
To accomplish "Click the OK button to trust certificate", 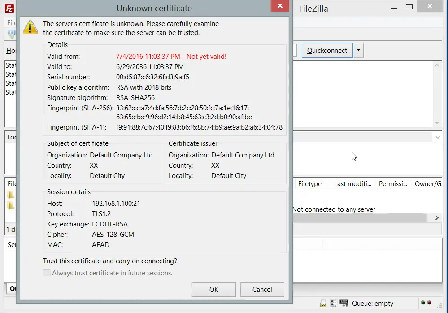I will 214,289.
